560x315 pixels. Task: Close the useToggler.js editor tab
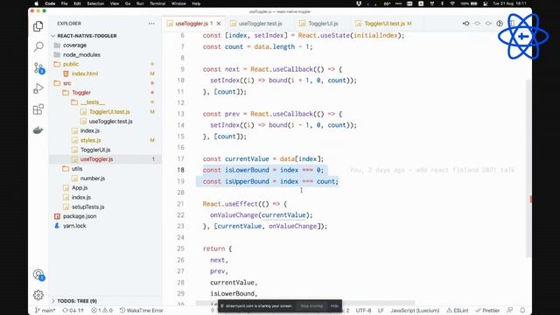(219, 24)
